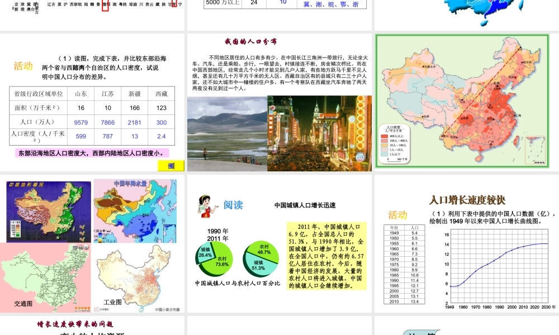The image size is (559, 335).
Task: Click the density value 787 in the table
Action: [x=108, y=136]
